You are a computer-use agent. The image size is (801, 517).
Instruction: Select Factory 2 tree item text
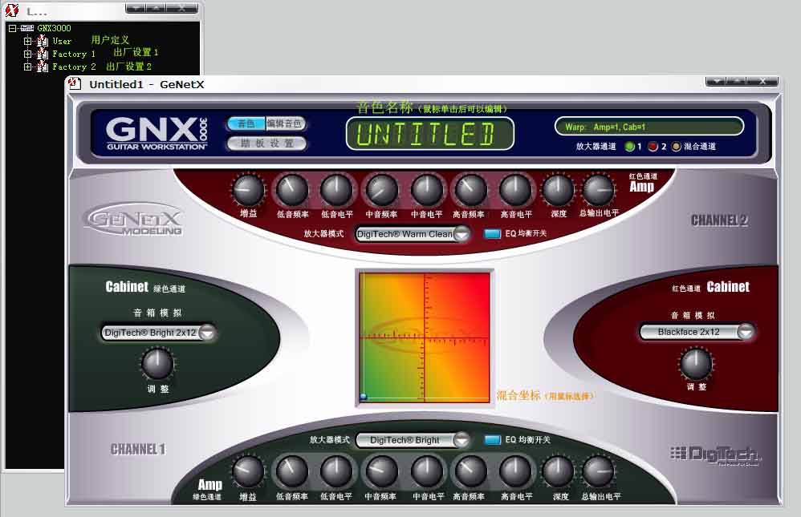pos(74,67)
